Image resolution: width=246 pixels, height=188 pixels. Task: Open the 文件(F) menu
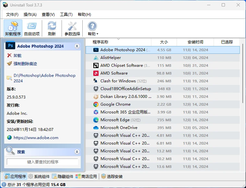[x=12, y=15]
